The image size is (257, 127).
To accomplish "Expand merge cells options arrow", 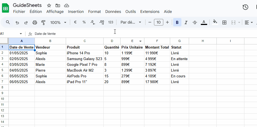I will point(239,22).
